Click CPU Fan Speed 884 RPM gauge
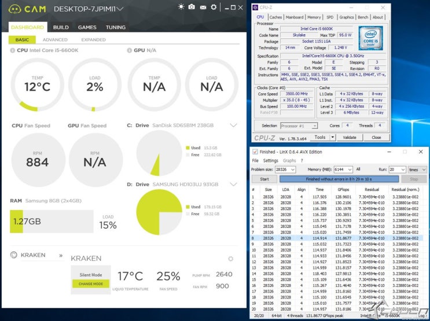The height and width of the screenshot is (321, 430). (38, 160)
